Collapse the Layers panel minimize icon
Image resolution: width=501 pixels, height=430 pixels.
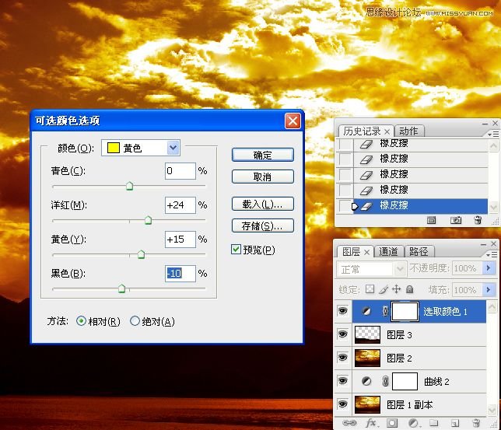pyautogui.click(x=483, y=244)
